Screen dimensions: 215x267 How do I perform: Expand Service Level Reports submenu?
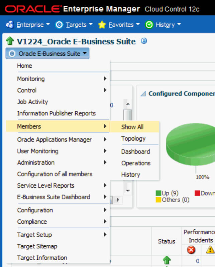[x=58, y=186]
